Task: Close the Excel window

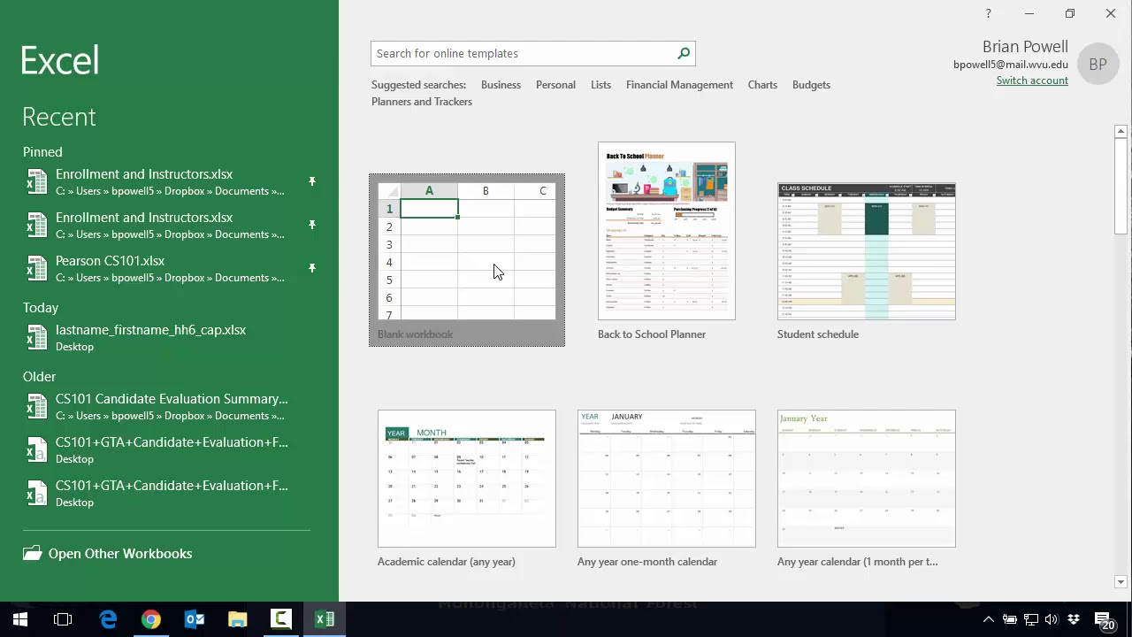Action: point(1111,13)
